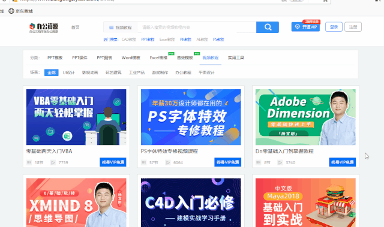Image resolution: width=384 pixels, height=227 pixels.
Task: Click play-count icon on Dn card
Action: click(x=280, y=162)
